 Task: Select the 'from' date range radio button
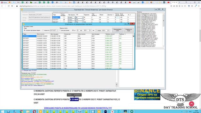[73, 30]
